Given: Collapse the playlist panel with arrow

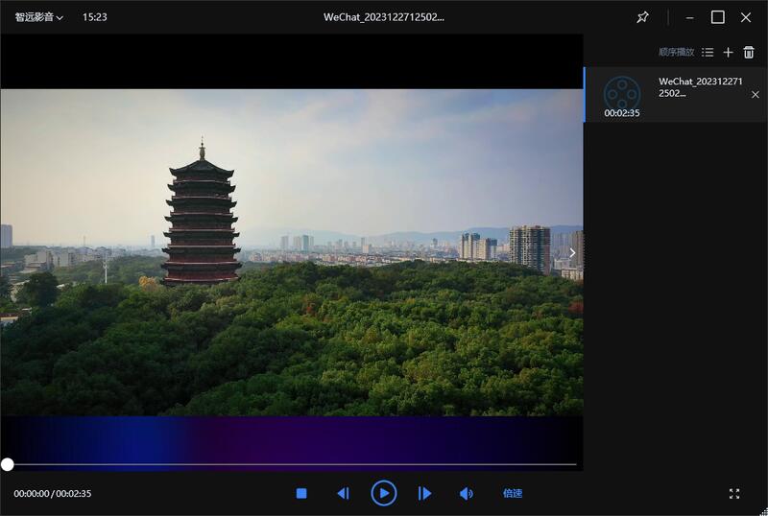Looking at the screenshot, I should 572,252.
